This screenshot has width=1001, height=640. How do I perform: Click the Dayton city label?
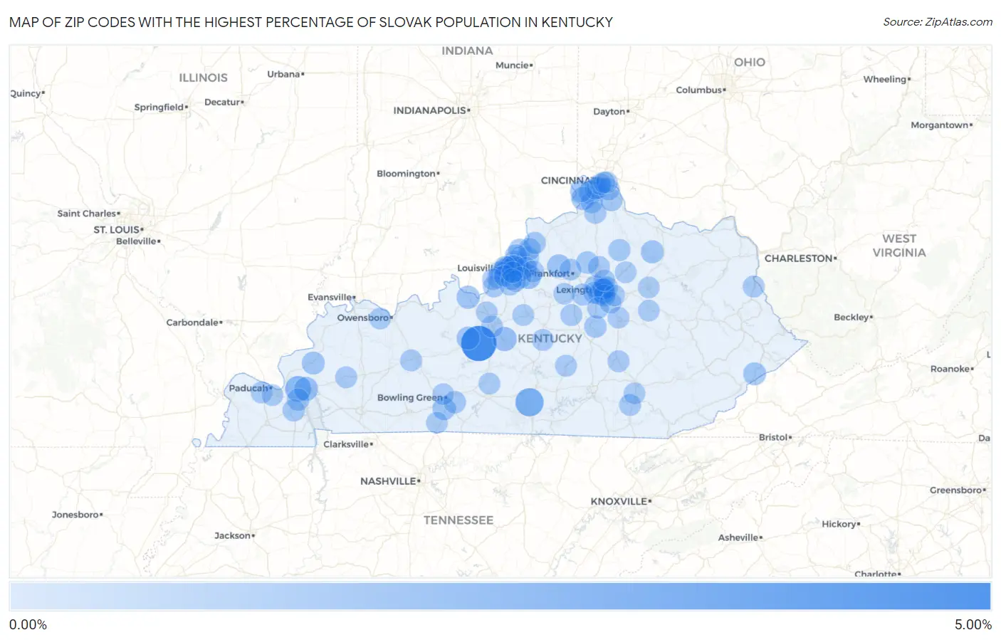(609, 111)
